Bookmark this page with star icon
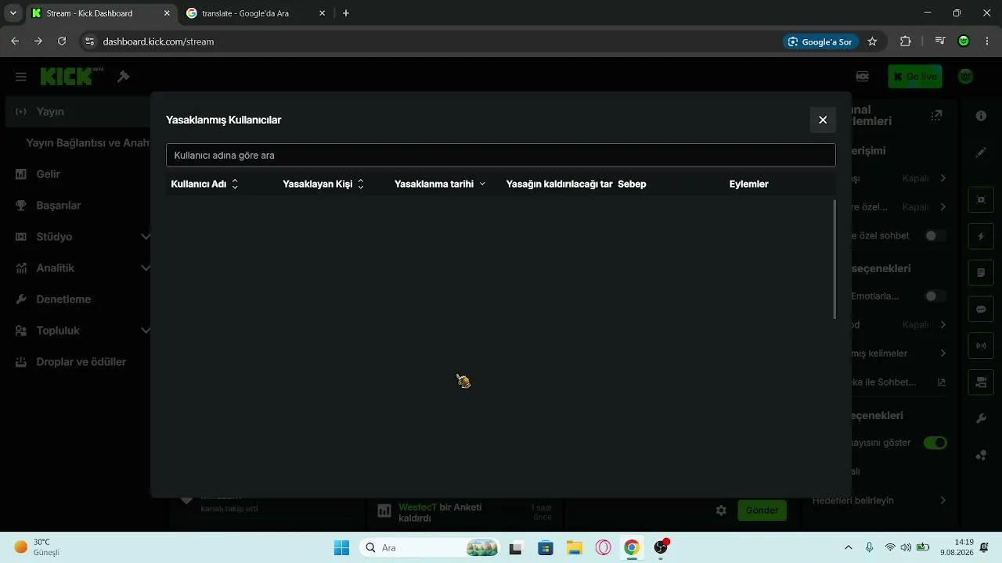Viewport: 1002px width, 563px height. pyautogui.click(x=872, y=41)
